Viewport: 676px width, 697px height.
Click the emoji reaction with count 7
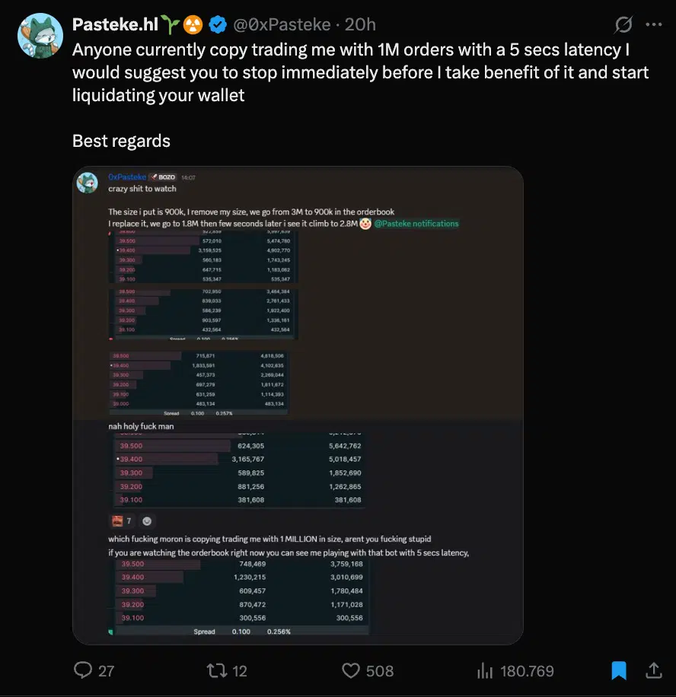coord(122,520)
